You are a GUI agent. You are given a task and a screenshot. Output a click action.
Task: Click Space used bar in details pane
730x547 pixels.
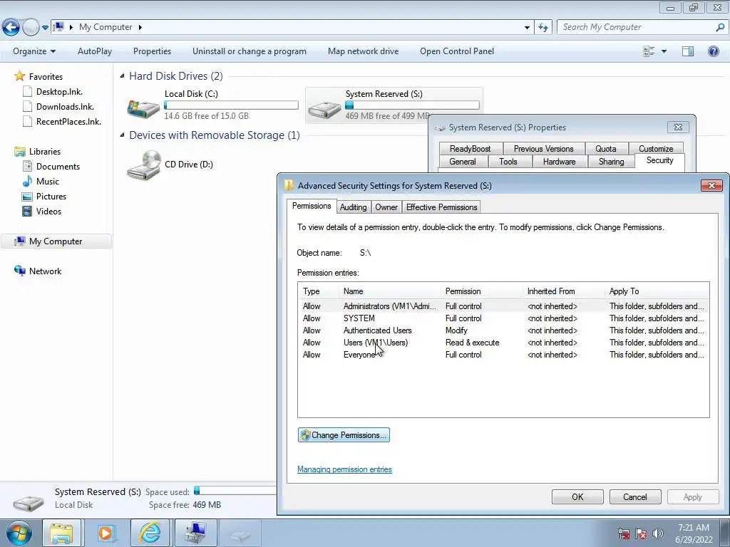(235, 491)
